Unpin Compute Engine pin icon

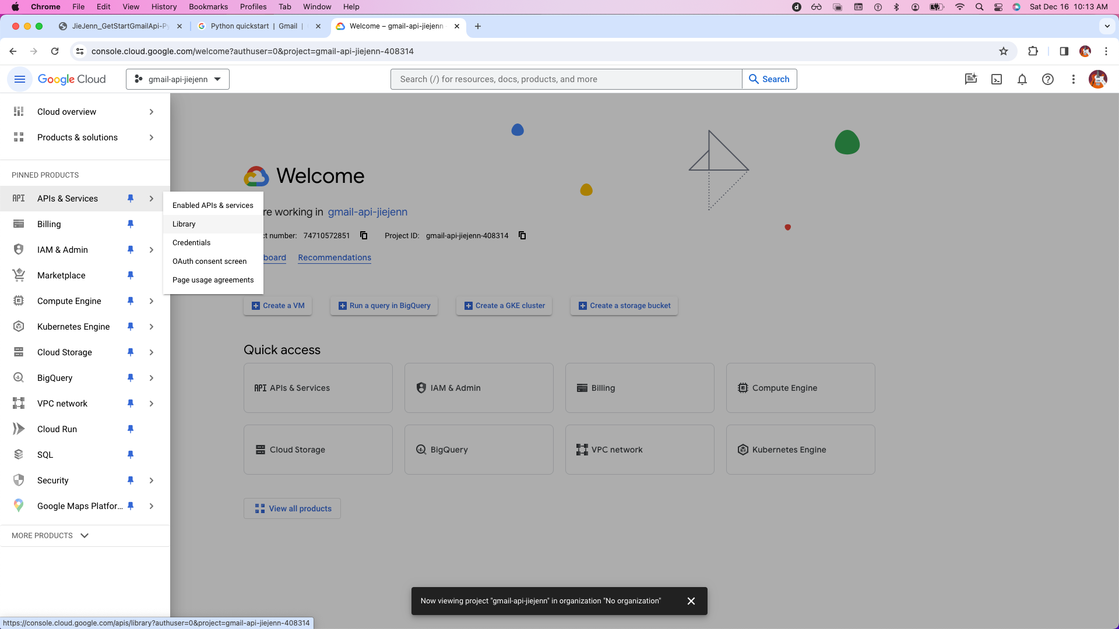(131, 301)
